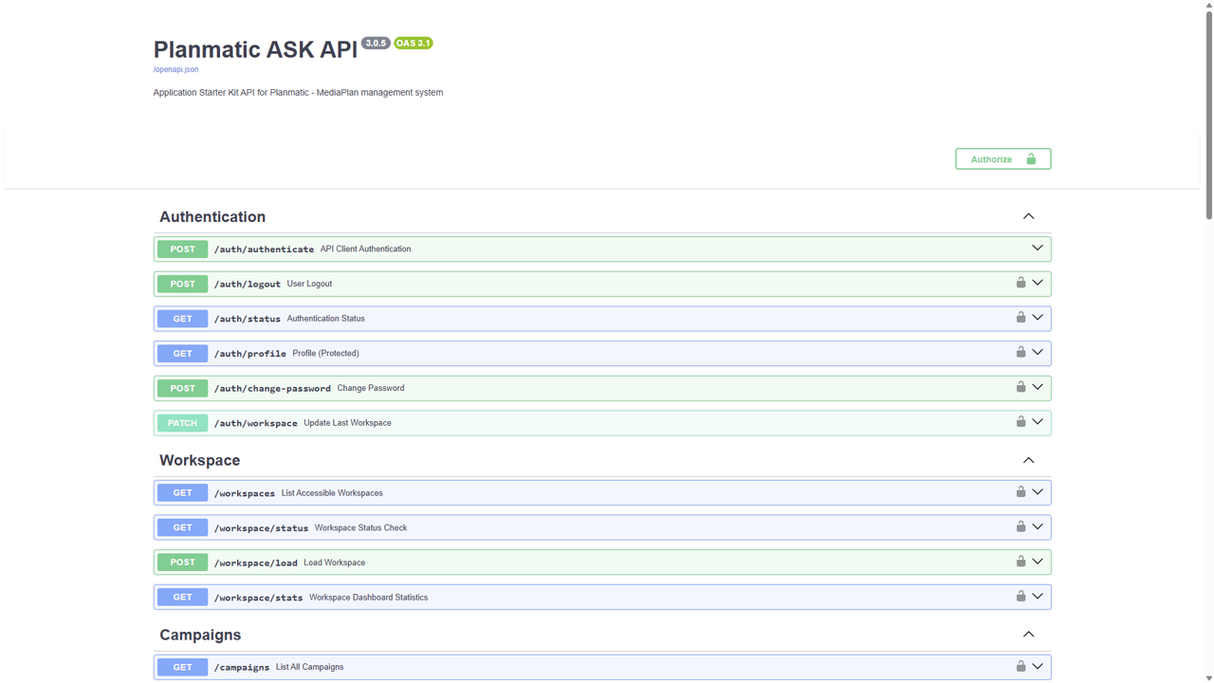Screen dimensions: 1214x683
Task: Click the scrollbar down arrow
Action: coord(1208,678)
